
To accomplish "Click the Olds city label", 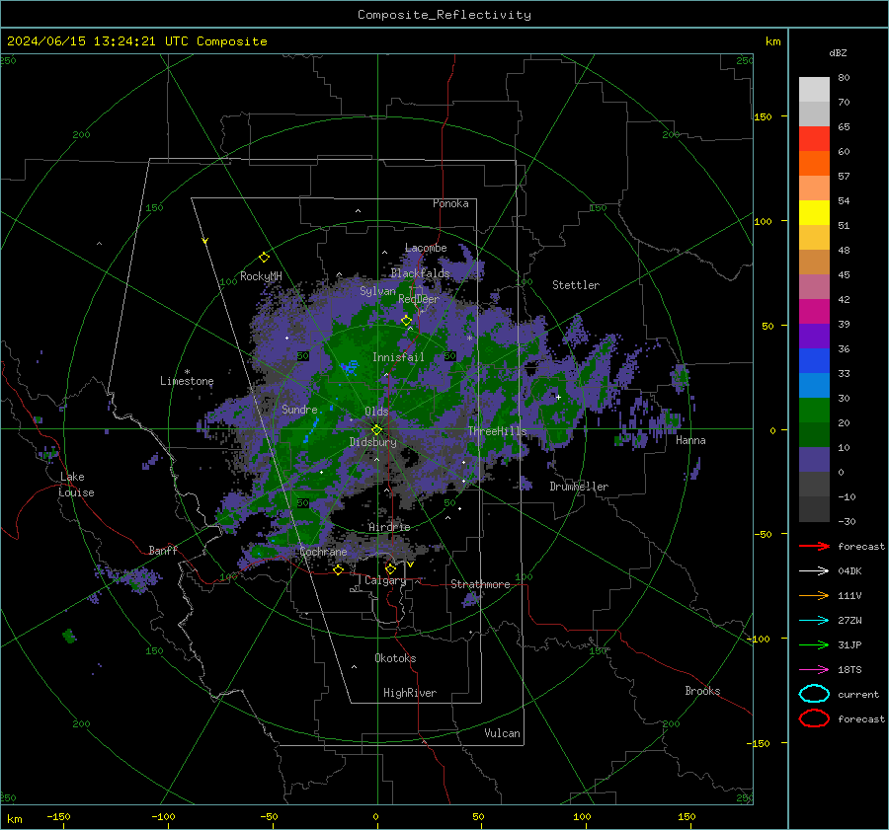I will click(376, 411).
